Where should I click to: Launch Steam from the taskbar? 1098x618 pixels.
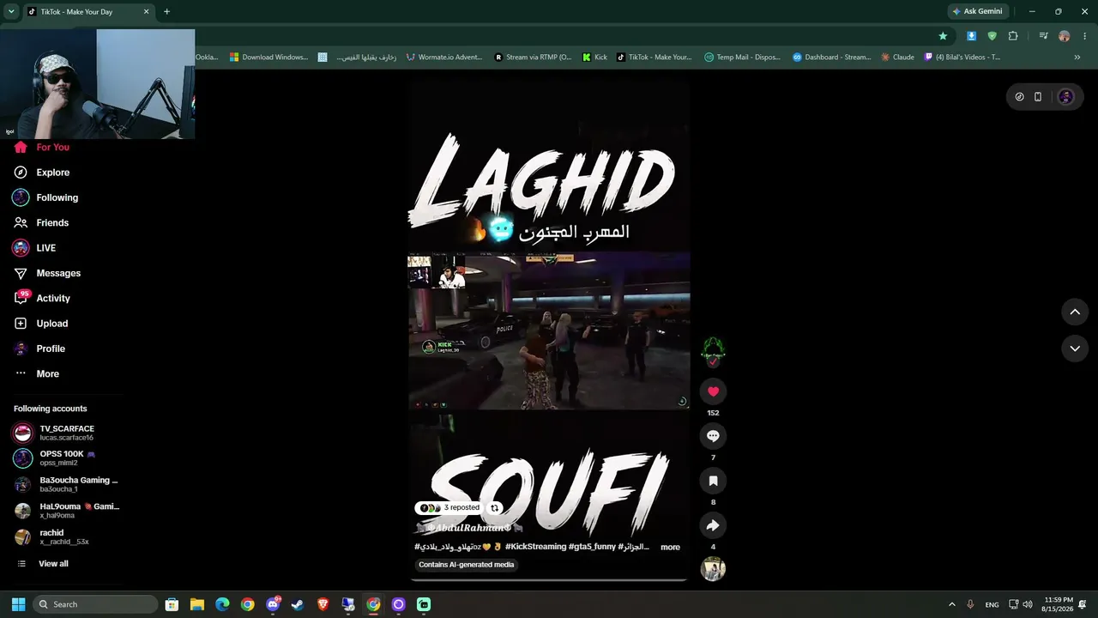298,604
